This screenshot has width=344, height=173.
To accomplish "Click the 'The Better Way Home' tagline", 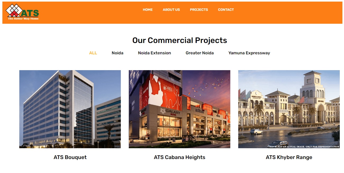I will 23,19.
